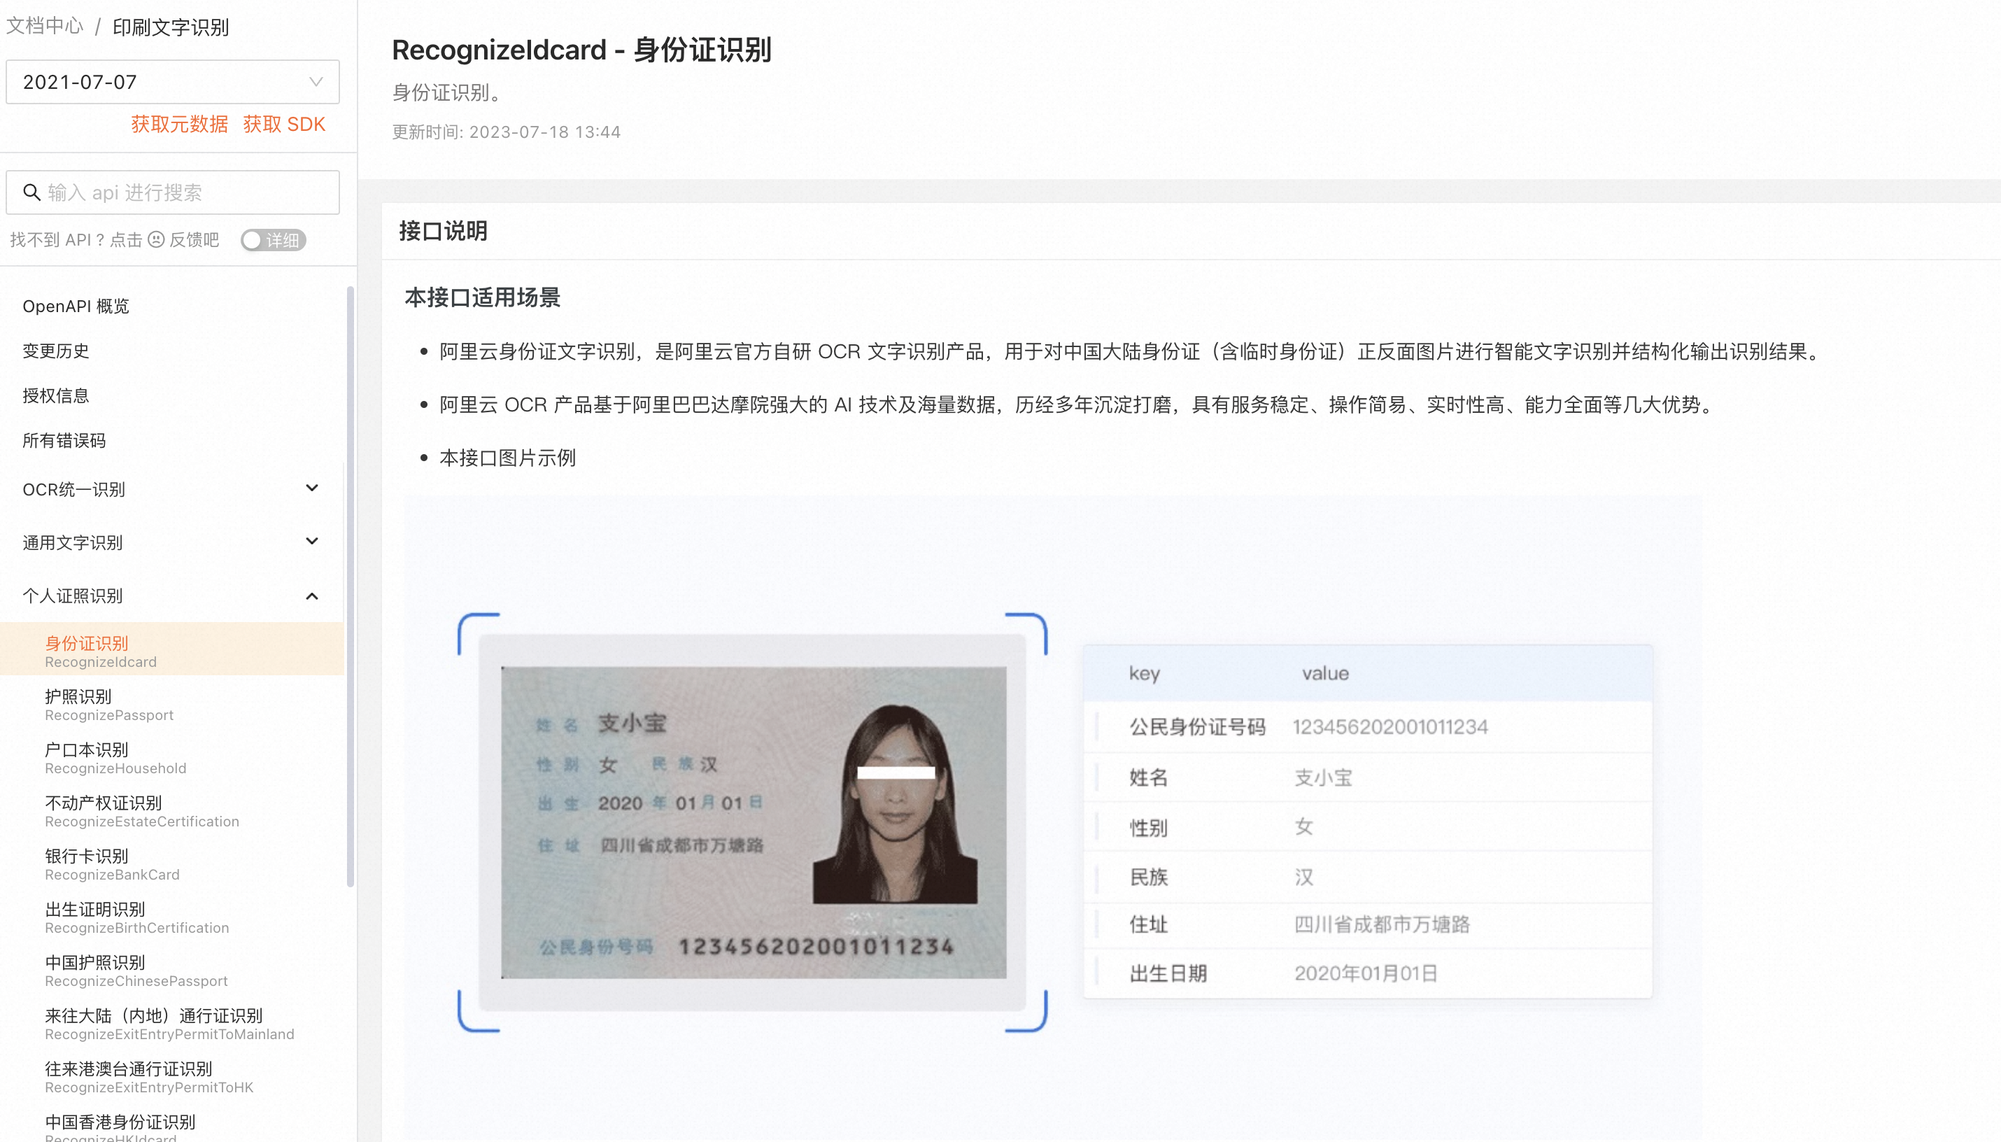Click the 更新时间 2023-07-18 13:44 text

click(x=507, y=132)
